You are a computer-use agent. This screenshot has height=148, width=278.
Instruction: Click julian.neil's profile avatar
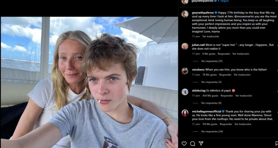click(x=185, y=46)
